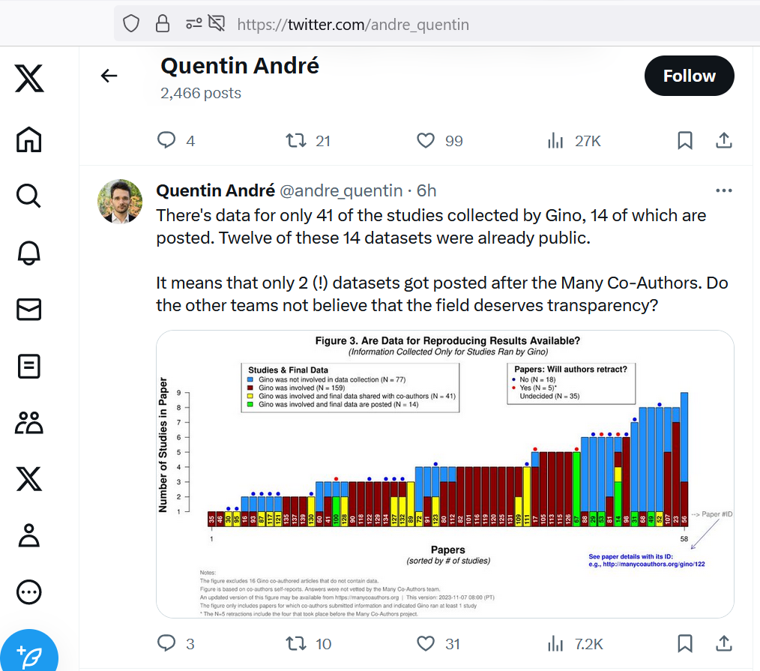Open Lists icon in sidebar
This screenshot has width=760, height=671.
coord(29,366)
